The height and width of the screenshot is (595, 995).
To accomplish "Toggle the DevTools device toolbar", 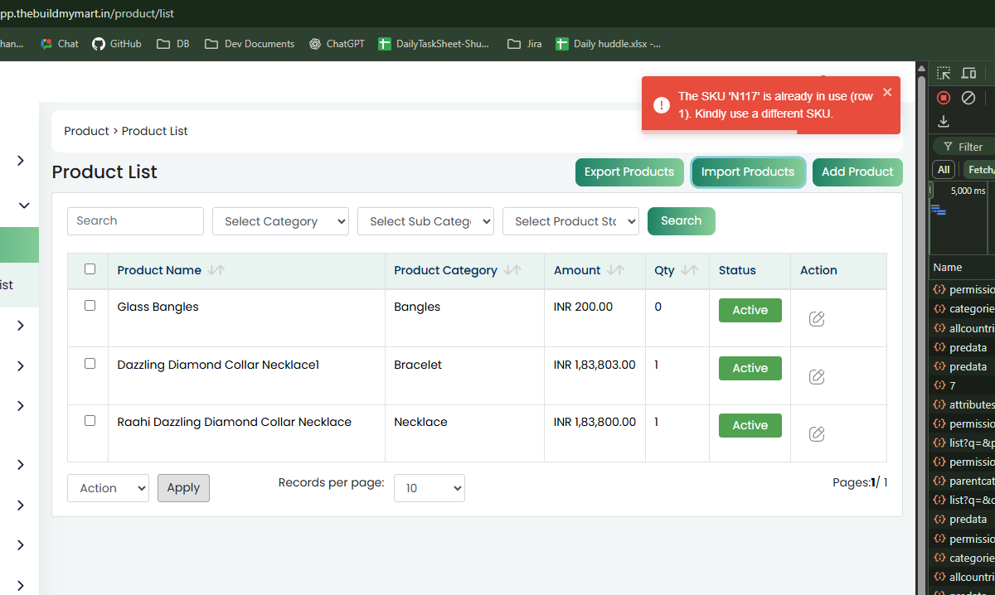I will coord(968,73).
